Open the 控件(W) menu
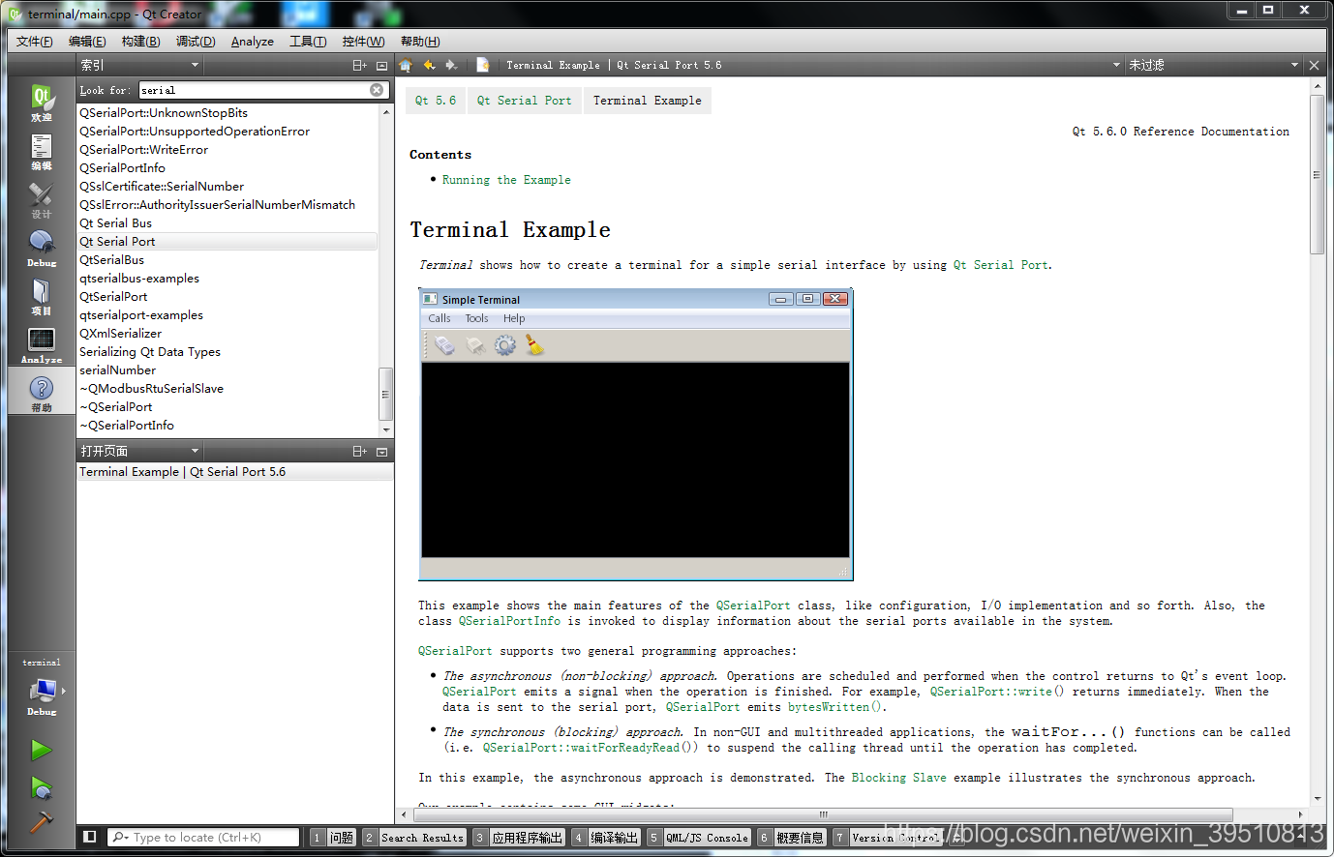This screenshot has width=1334, height=857. tap(363, 42)
